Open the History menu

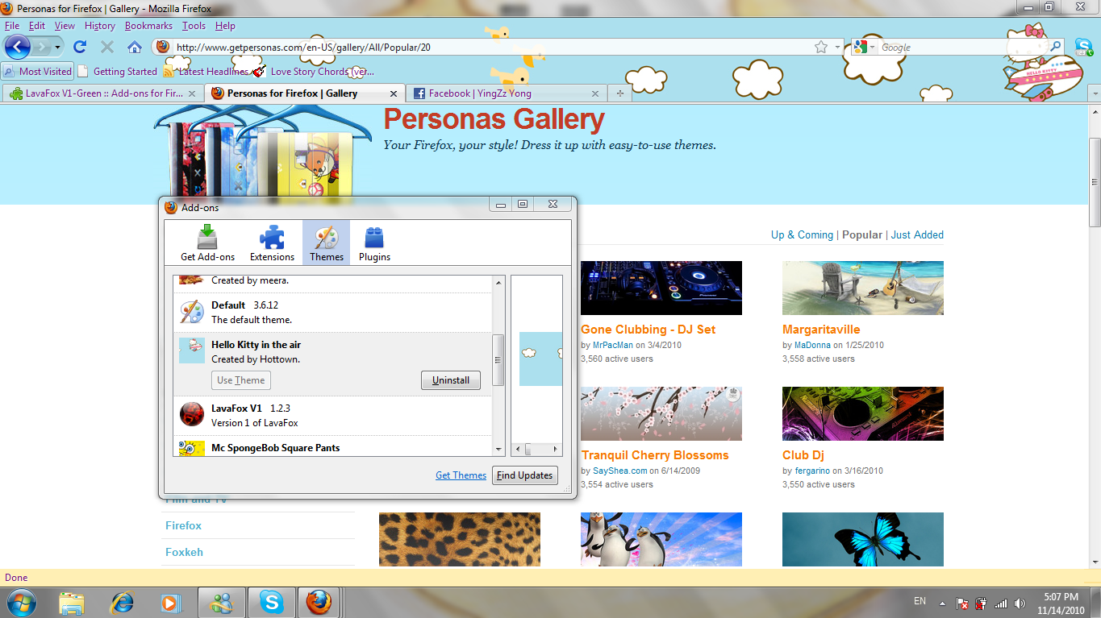(x=100, y=26)
